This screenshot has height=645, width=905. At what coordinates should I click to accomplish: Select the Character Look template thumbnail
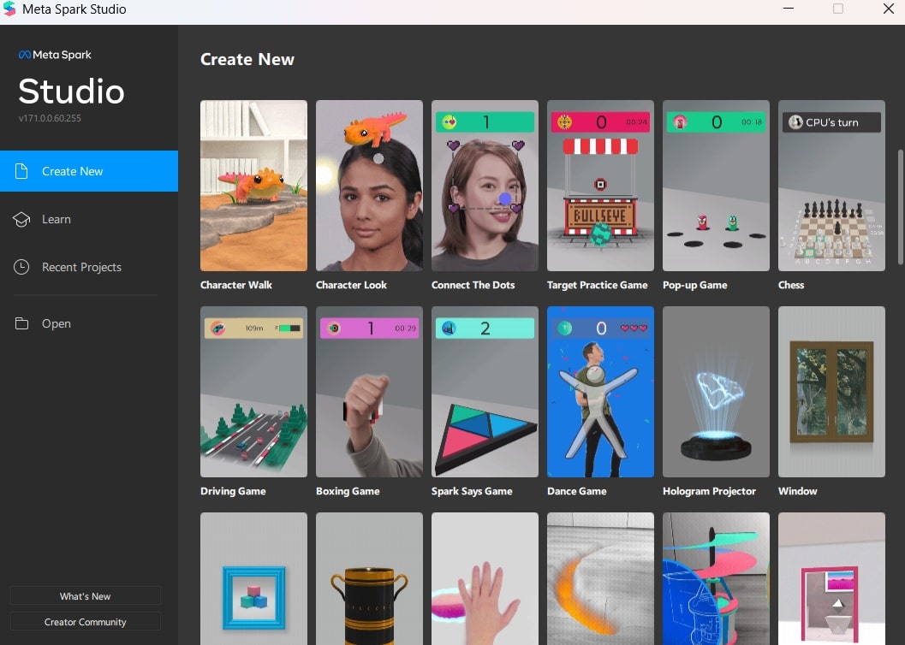click(369, 186)
